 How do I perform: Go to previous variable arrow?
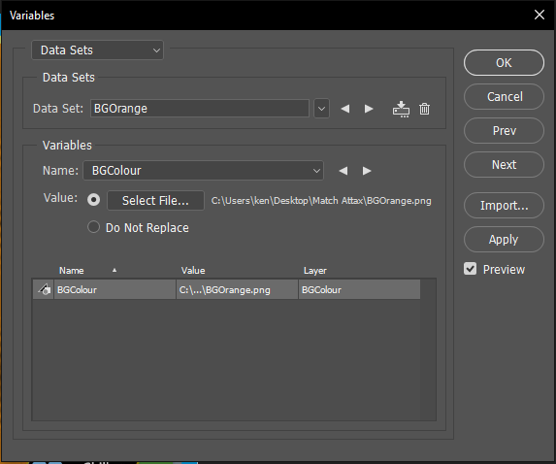tap(343, 171)
